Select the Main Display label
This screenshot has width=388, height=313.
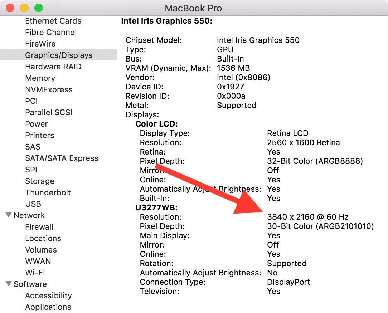(165, 235)
